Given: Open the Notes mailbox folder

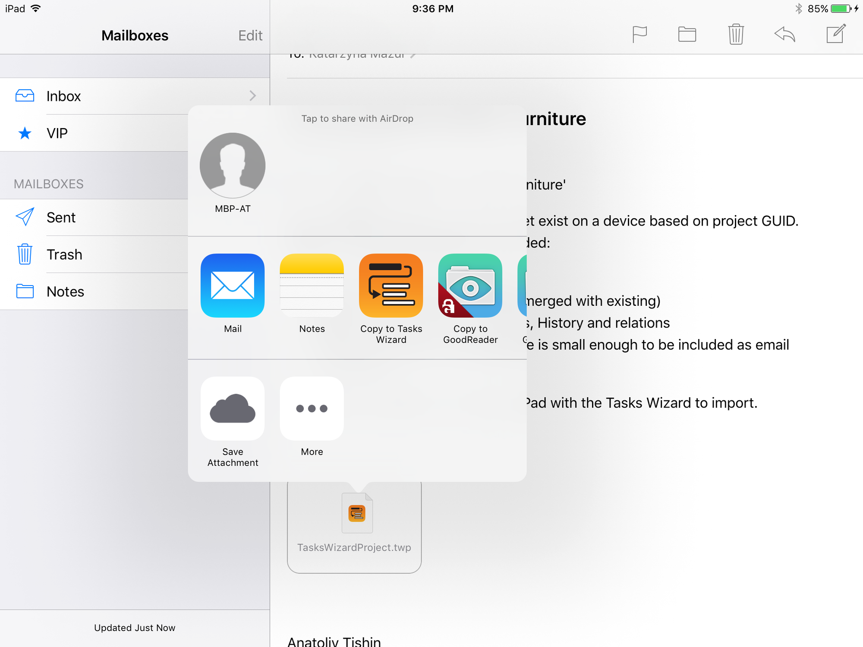Looking at the screenshot, I should (x=94, y=292).
